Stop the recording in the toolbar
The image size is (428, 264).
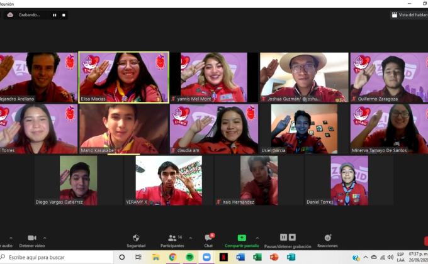292,237
